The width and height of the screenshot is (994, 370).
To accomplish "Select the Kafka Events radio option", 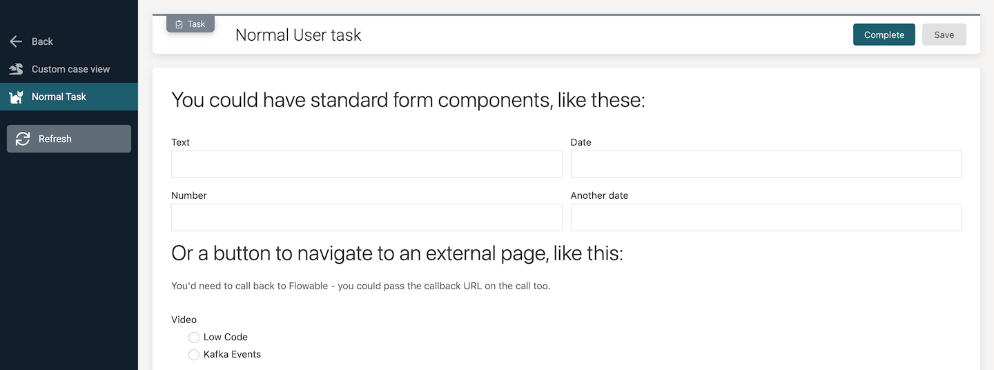I will [x=194, y=355].
